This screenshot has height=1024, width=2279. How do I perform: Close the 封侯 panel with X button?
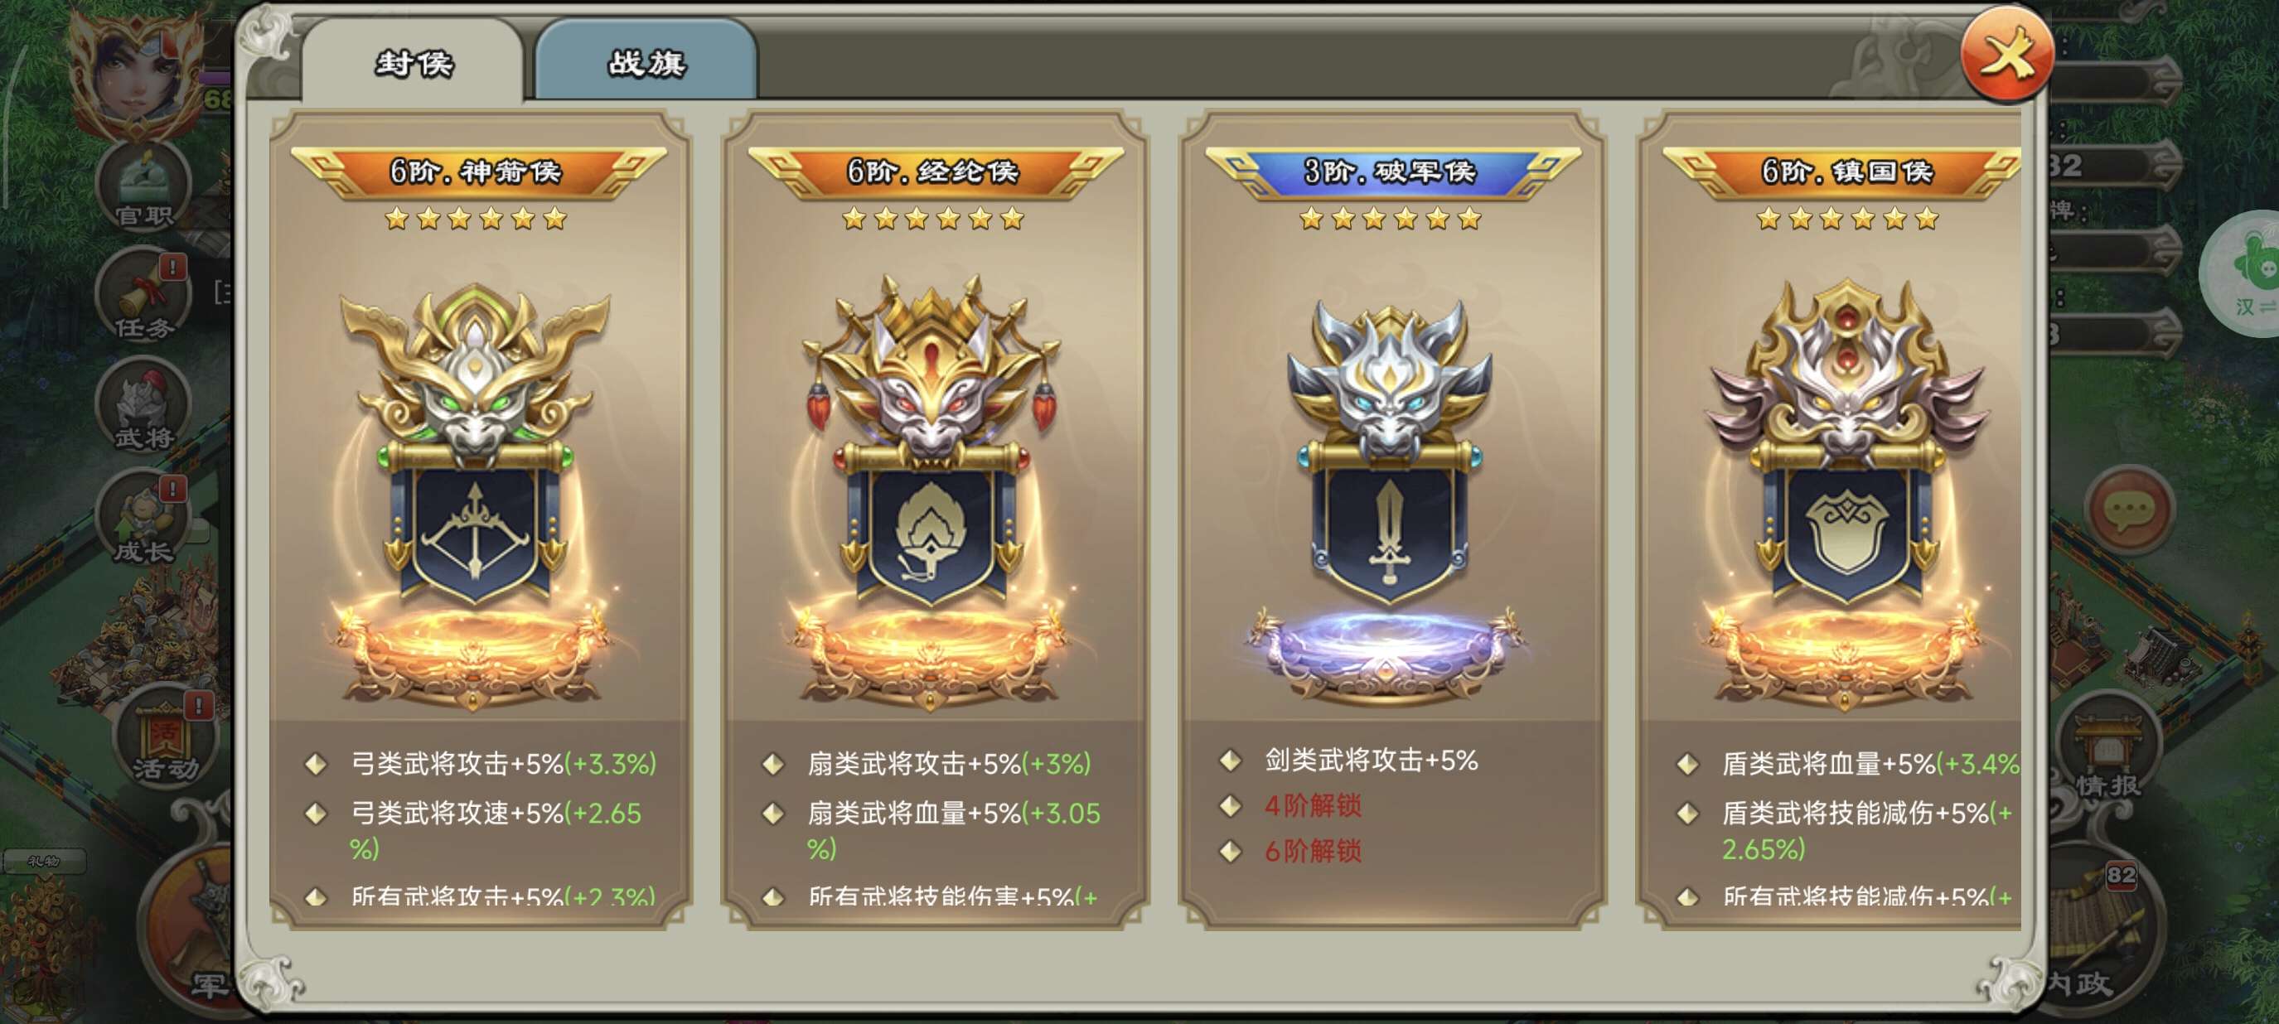pos(2006,56)
